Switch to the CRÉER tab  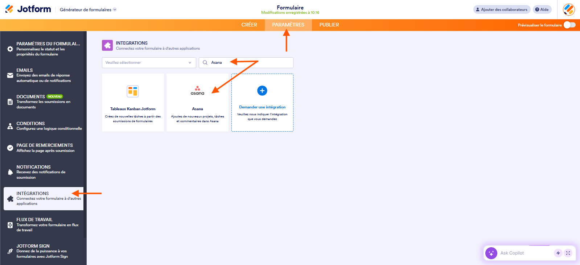pos(249,25)
